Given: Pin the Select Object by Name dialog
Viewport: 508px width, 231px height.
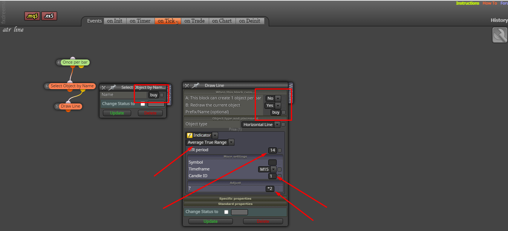Looking at the screenshot, I should click(112, 87).
